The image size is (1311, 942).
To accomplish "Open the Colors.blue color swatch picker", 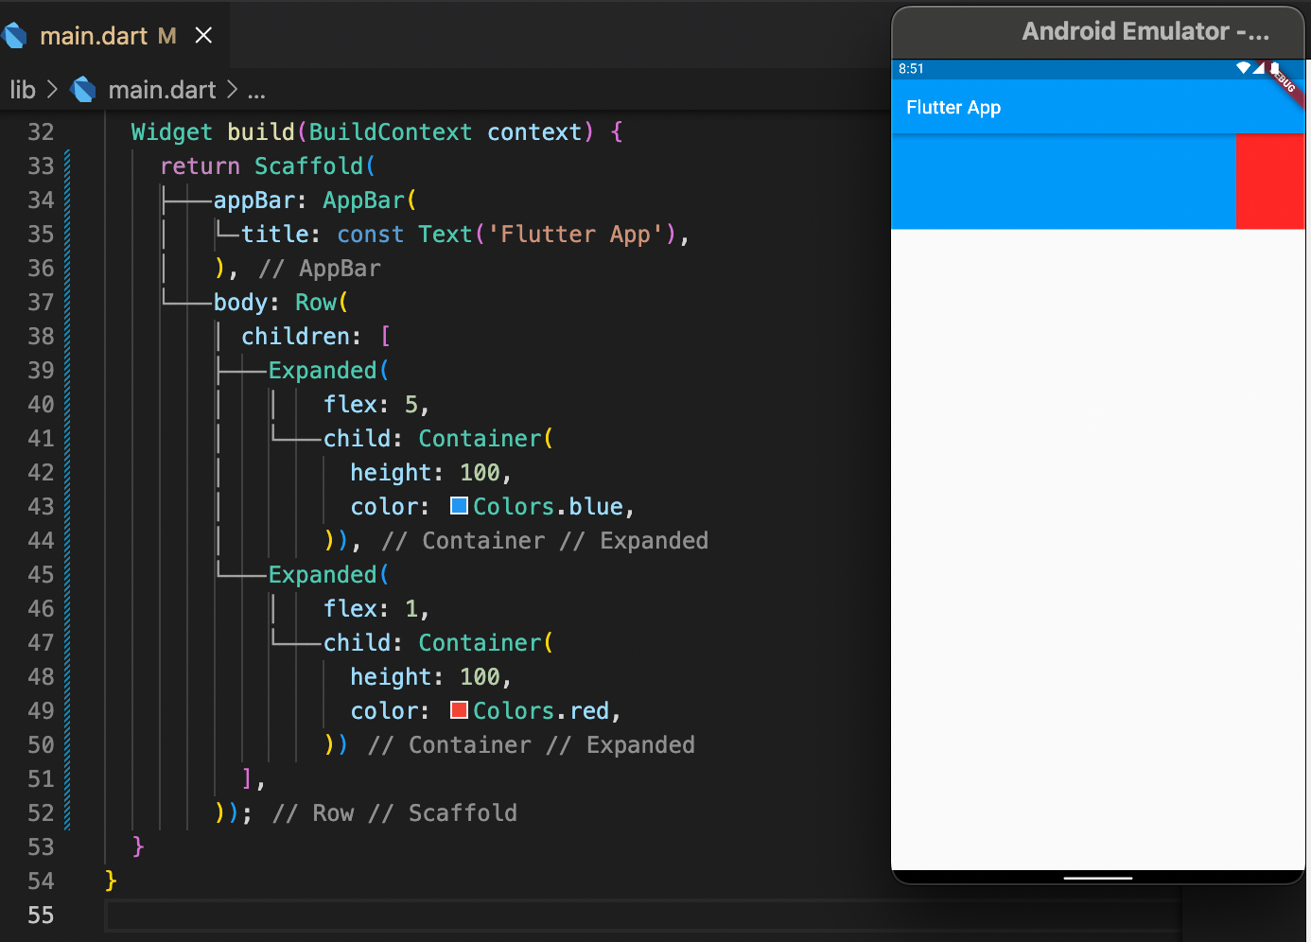I will point(460,506).
